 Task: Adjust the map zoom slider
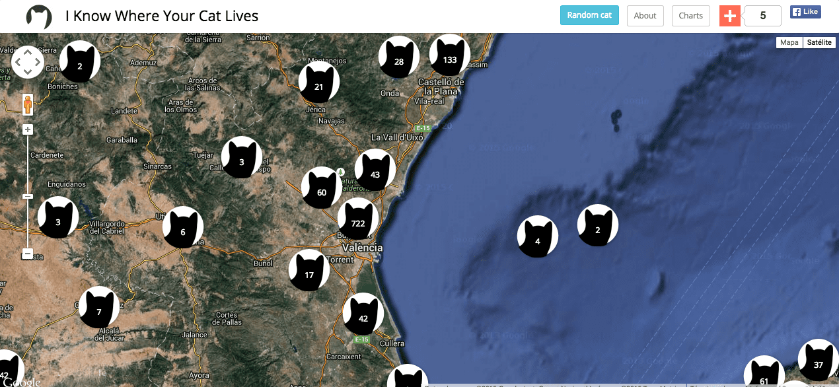(27, 196)
